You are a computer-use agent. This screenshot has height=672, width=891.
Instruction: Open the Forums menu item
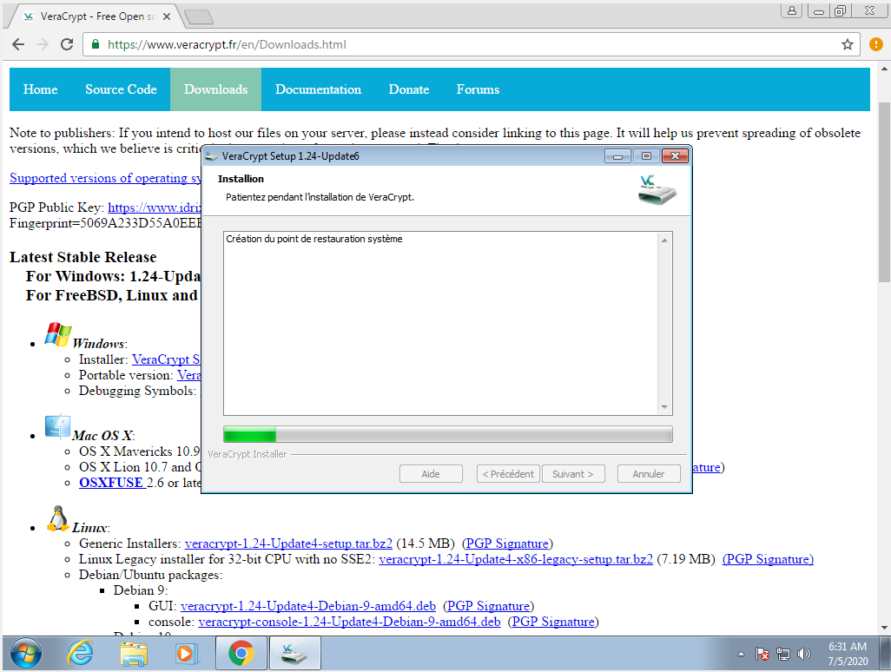point(478,89)
